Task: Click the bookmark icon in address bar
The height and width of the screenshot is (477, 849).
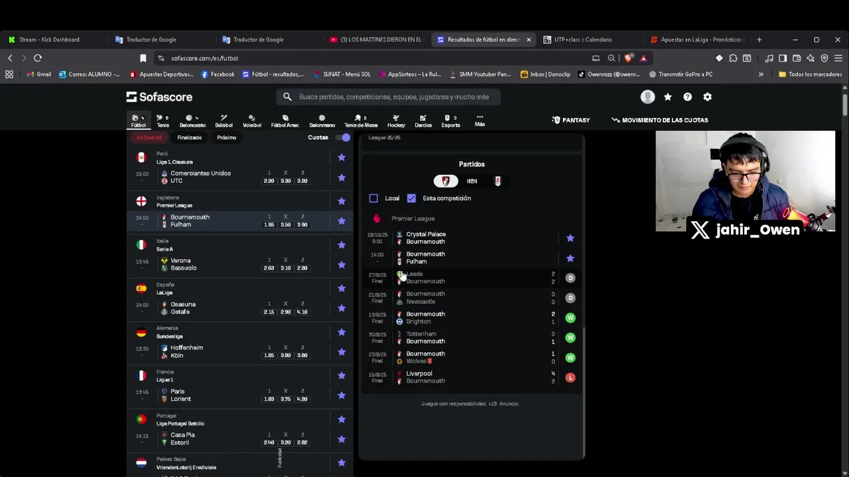Action: (143, 58)
